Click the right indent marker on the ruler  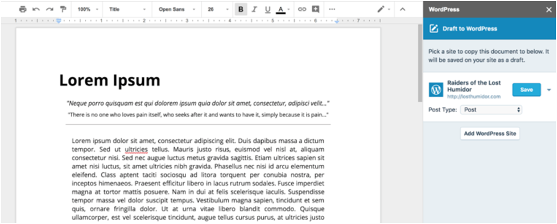tap(337, 22)
